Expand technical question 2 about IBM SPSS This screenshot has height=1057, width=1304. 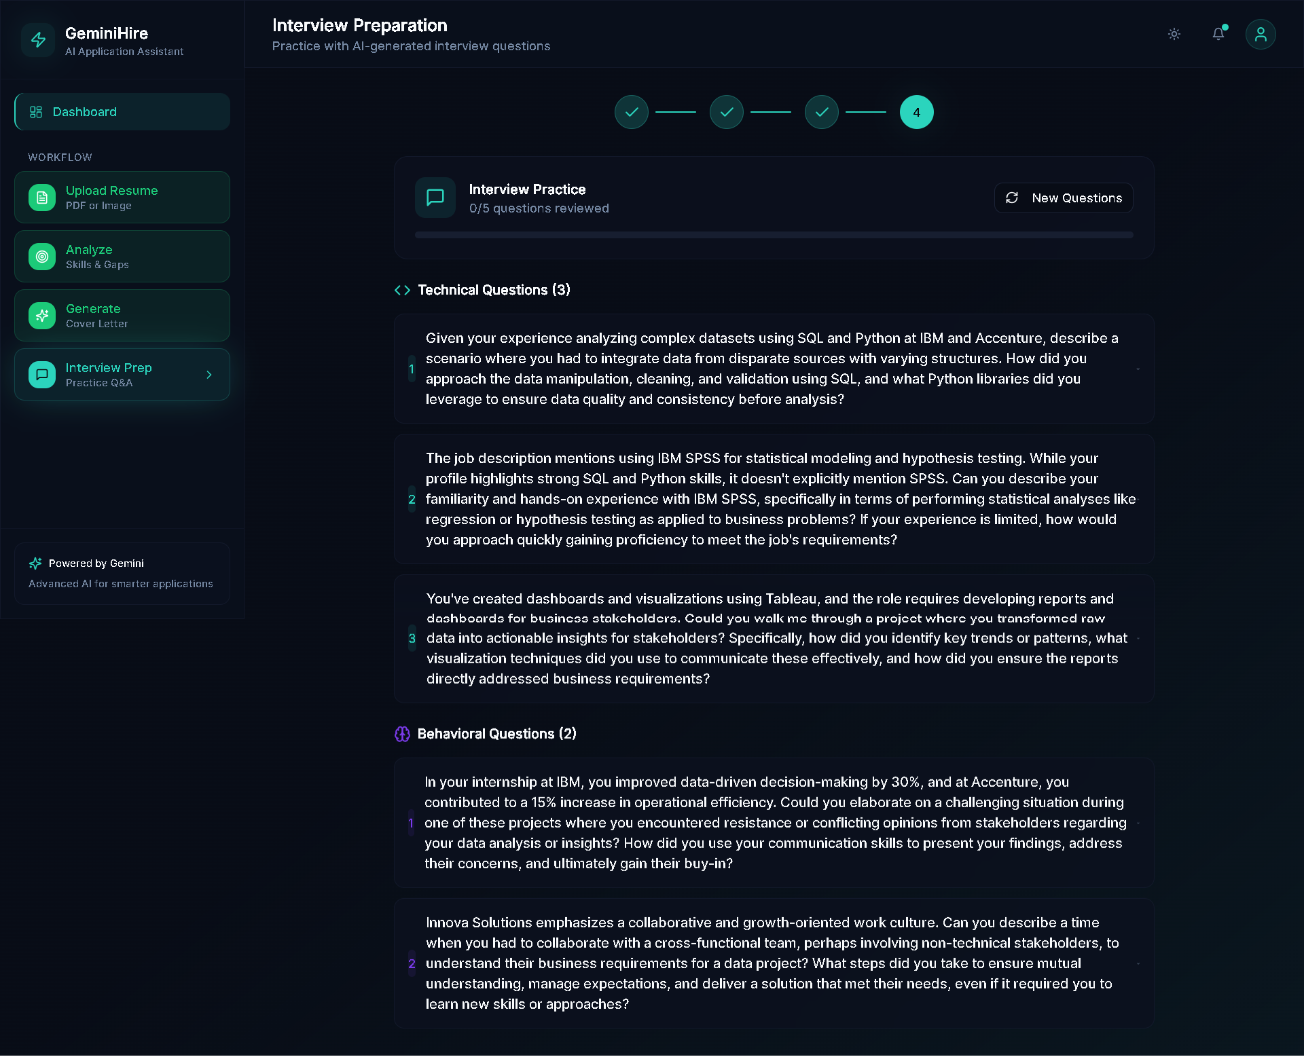[x=773, y=499]
